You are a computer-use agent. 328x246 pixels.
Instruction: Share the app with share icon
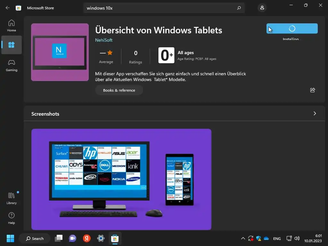coord(313,90)
